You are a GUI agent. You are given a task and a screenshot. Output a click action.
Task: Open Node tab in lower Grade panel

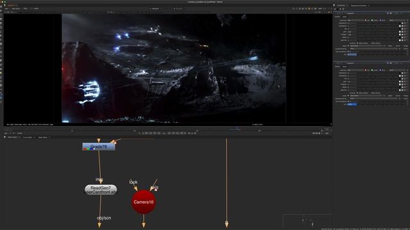click(x=345, y=66)
